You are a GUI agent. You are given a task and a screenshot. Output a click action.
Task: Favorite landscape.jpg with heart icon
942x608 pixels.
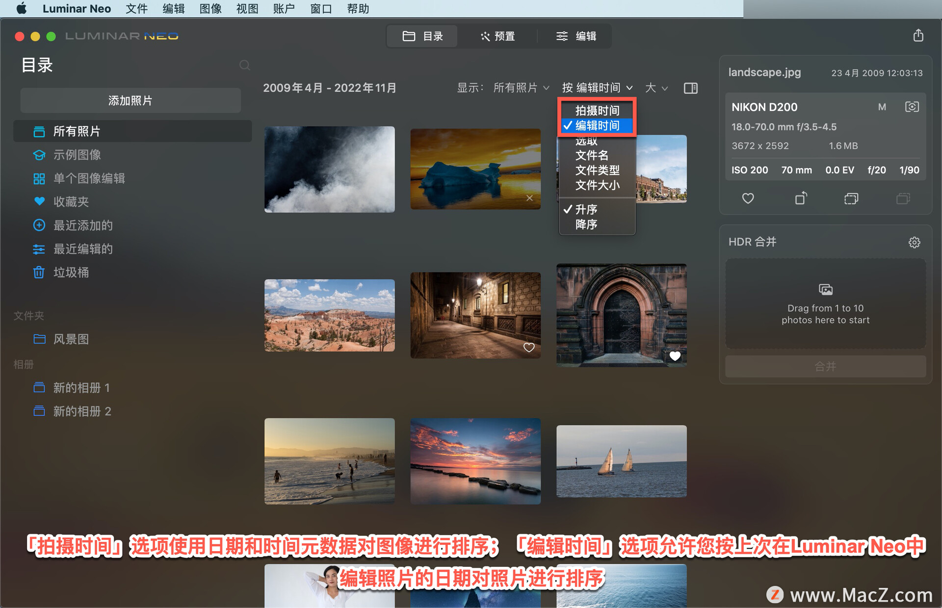pyautogui.click(x=748, y=198)
